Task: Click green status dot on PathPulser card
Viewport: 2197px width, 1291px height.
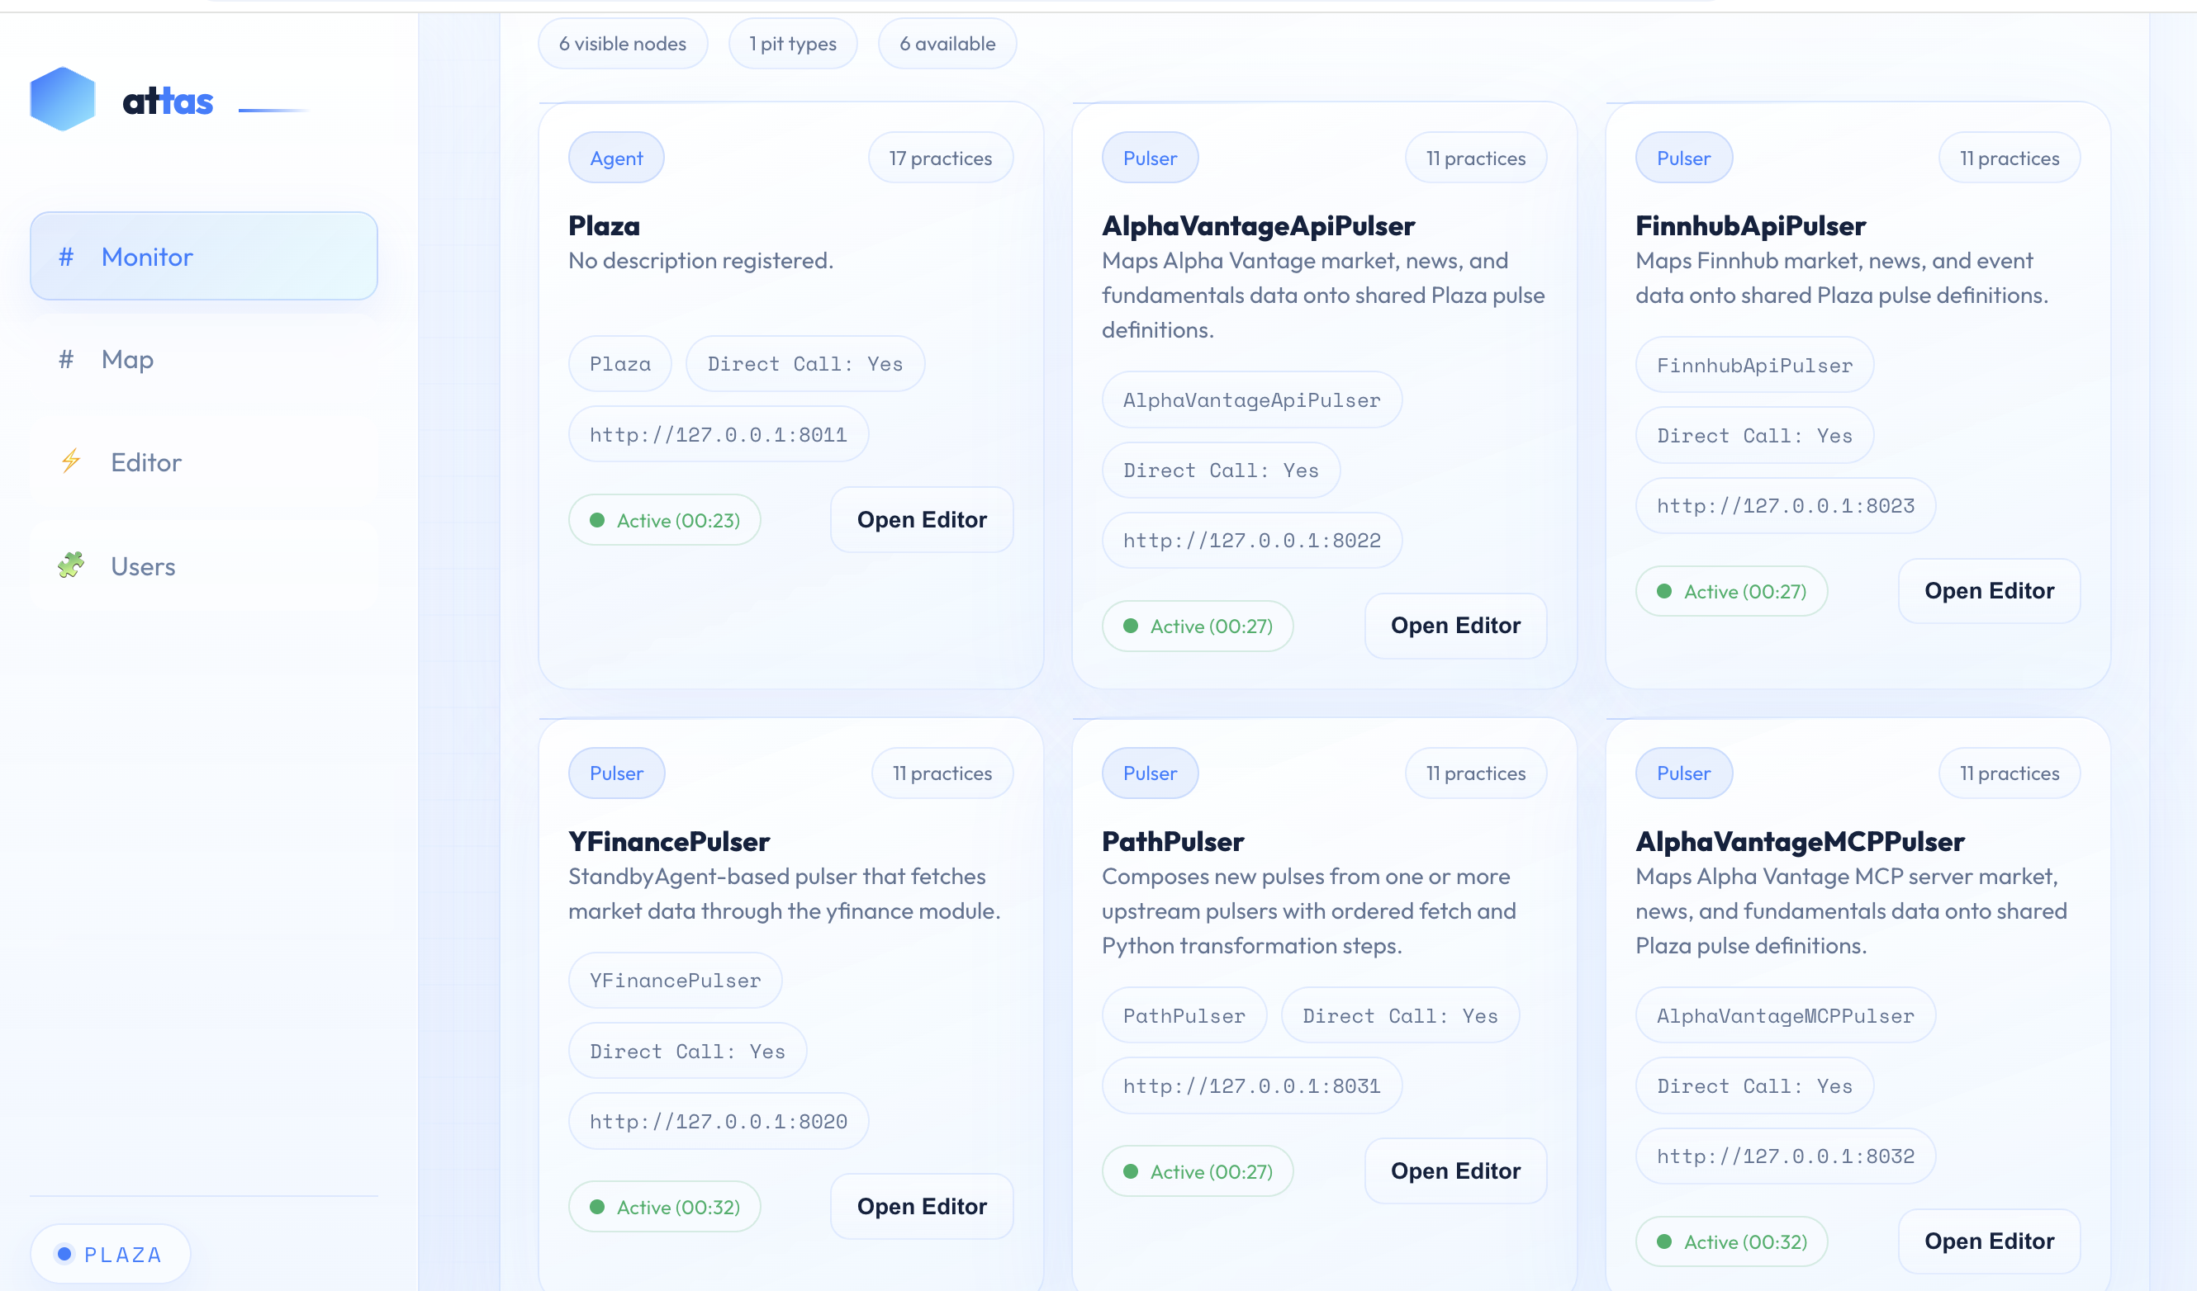Action: click(x=1131, y=1170)
